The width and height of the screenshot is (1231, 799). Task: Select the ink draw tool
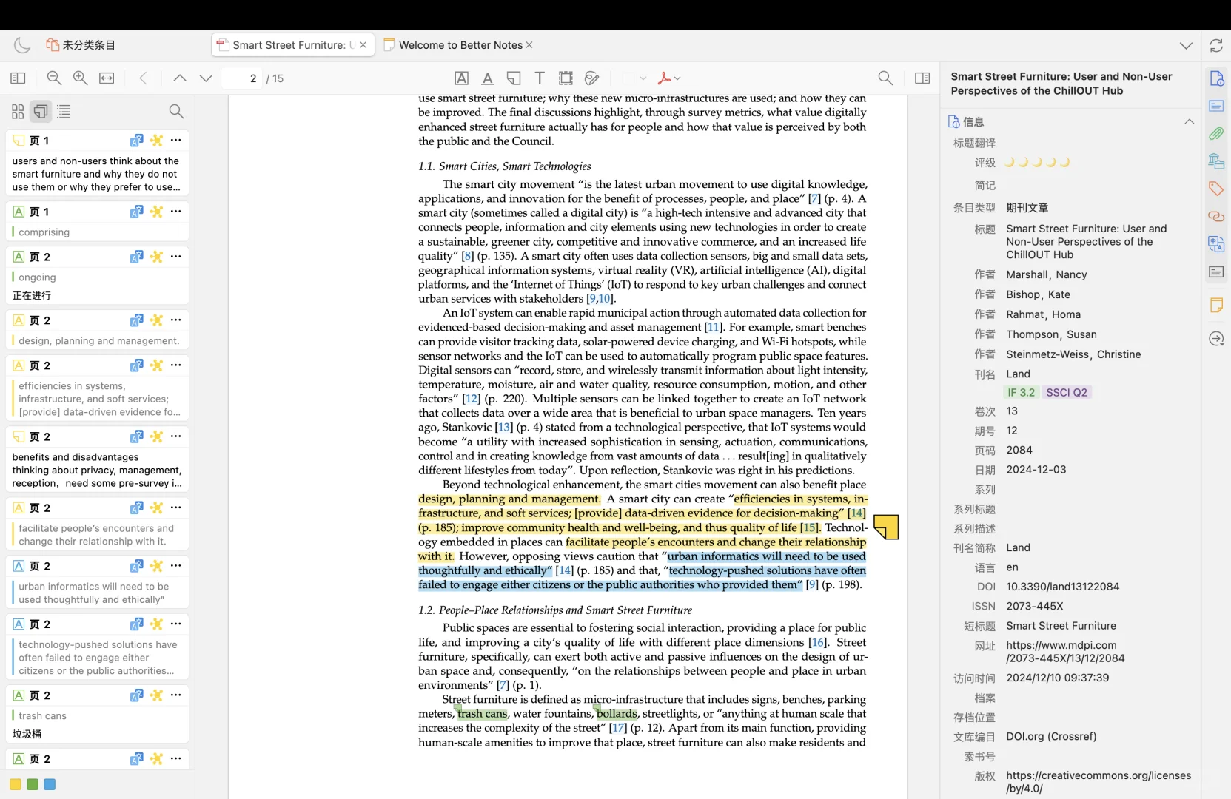[x=592, y=78]
